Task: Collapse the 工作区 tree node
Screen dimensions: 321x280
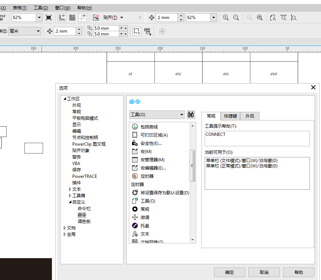Action: pos(65,99)
